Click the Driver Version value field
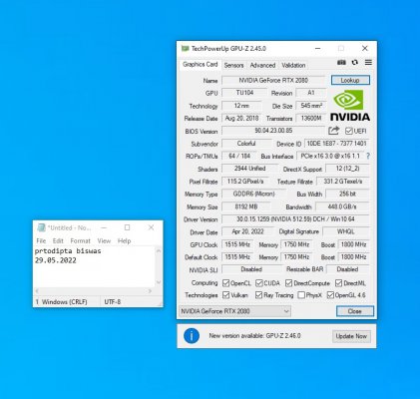This screenshot has width=420, height=399. pos(295,219)
